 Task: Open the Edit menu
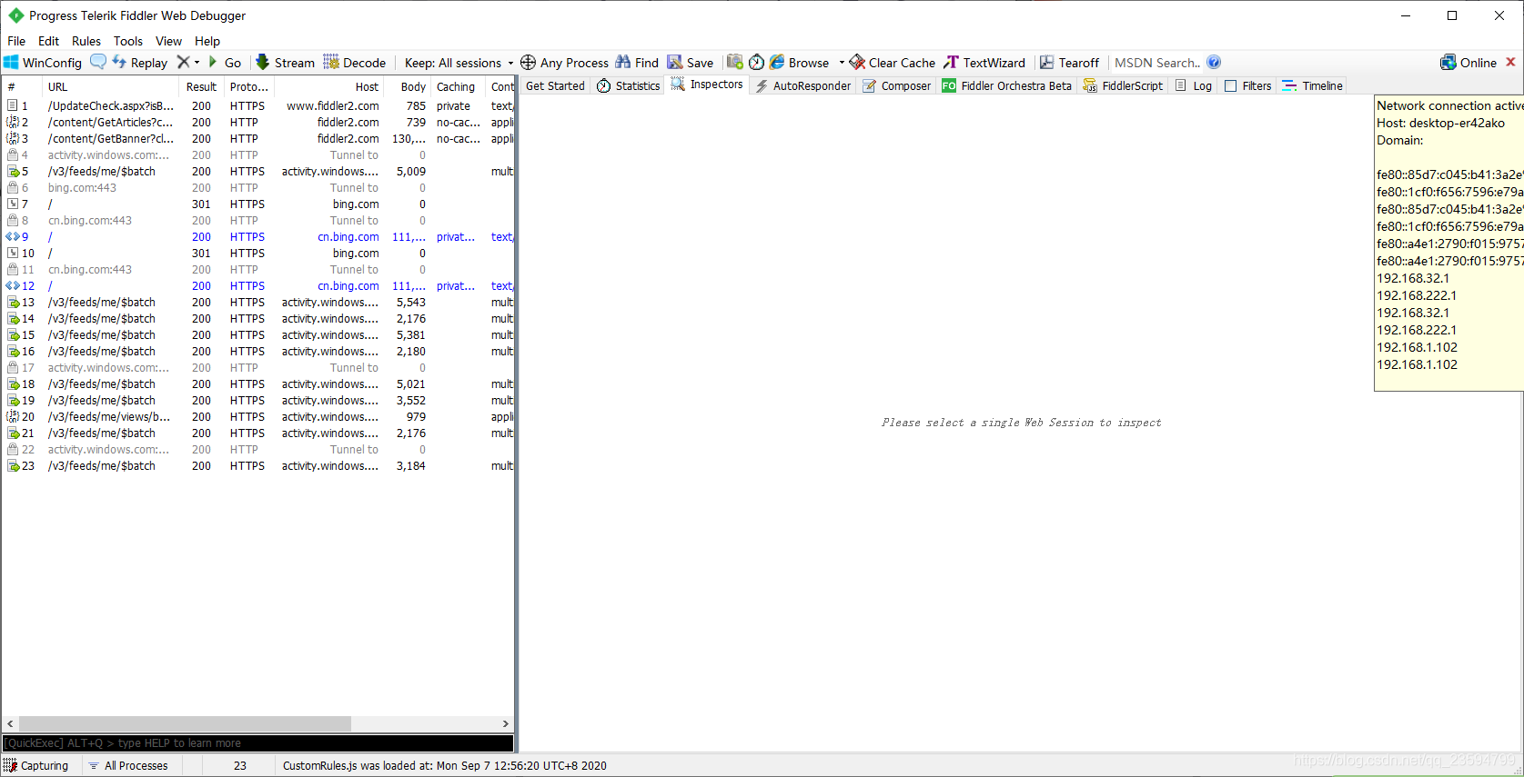point(48,41)
